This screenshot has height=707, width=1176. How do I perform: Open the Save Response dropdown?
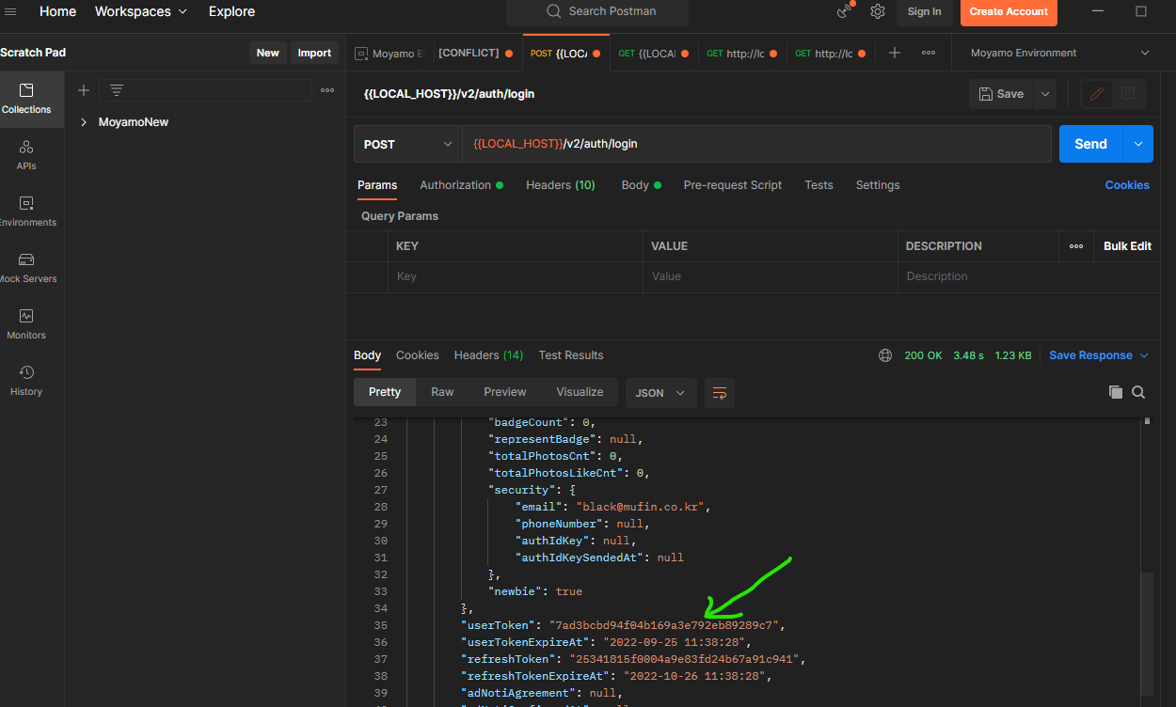click(1099, 355)
